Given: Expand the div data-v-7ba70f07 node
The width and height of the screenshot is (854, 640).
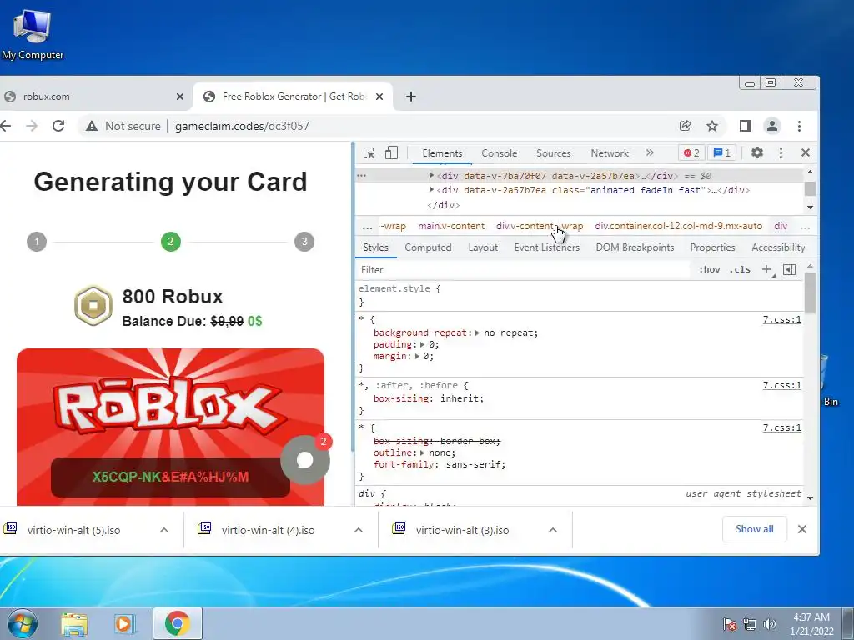Looking at the screenshot, I should 431,175.
